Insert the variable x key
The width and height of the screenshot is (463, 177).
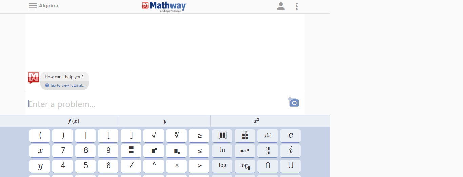click(x=40, y=151)
